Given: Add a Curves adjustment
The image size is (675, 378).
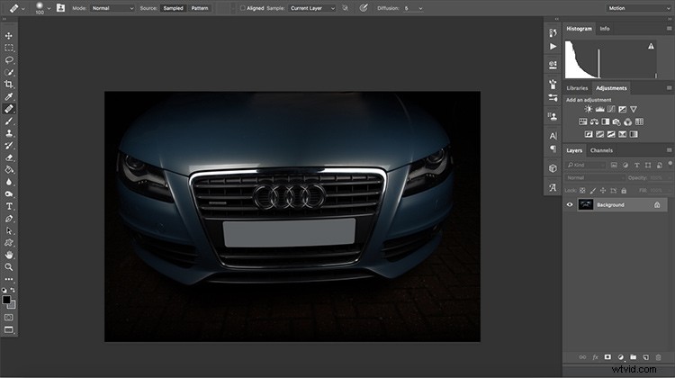Looking at the screenshot, I should tap(611, 110).
